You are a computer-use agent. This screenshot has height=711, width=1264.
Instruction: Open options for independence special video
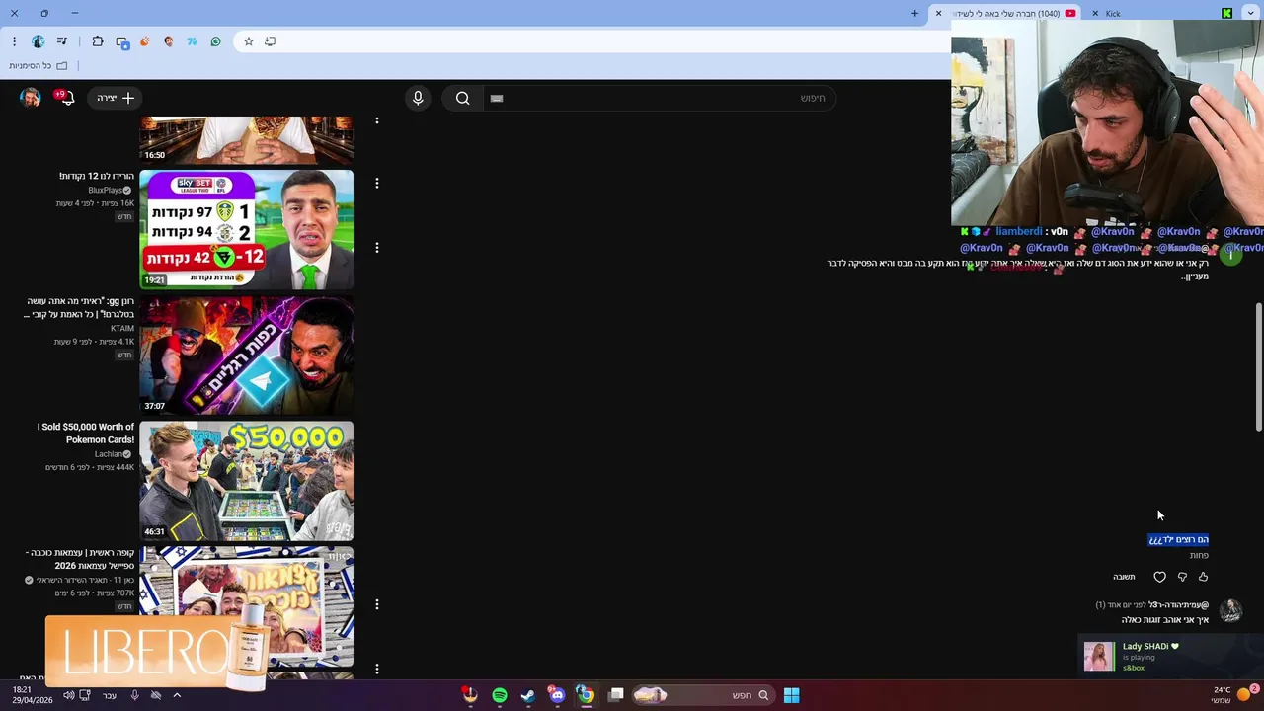click(376, 603)
